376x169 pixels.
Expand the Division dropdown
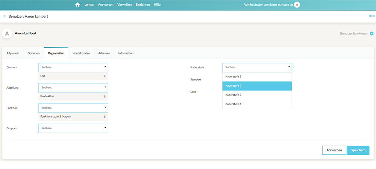pos(105,67)
